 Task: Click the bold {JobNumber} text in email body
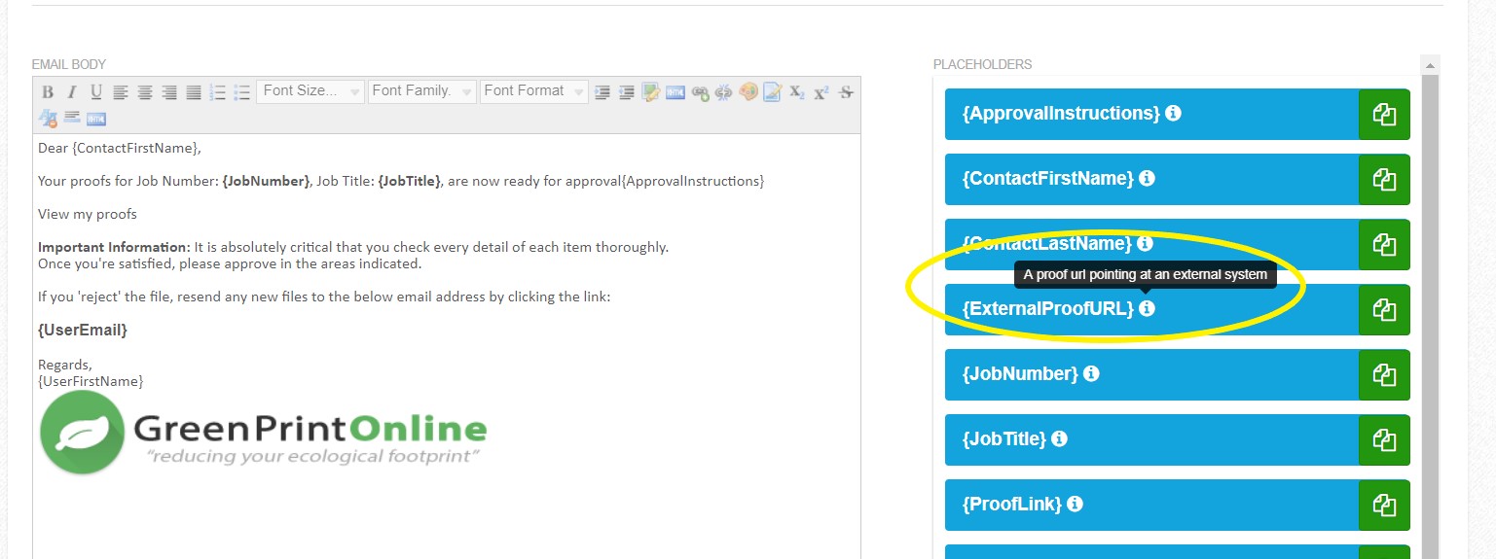267,181
